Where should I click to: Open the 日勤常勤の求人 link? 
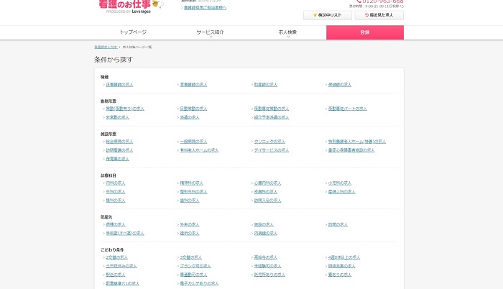(195, 109)
